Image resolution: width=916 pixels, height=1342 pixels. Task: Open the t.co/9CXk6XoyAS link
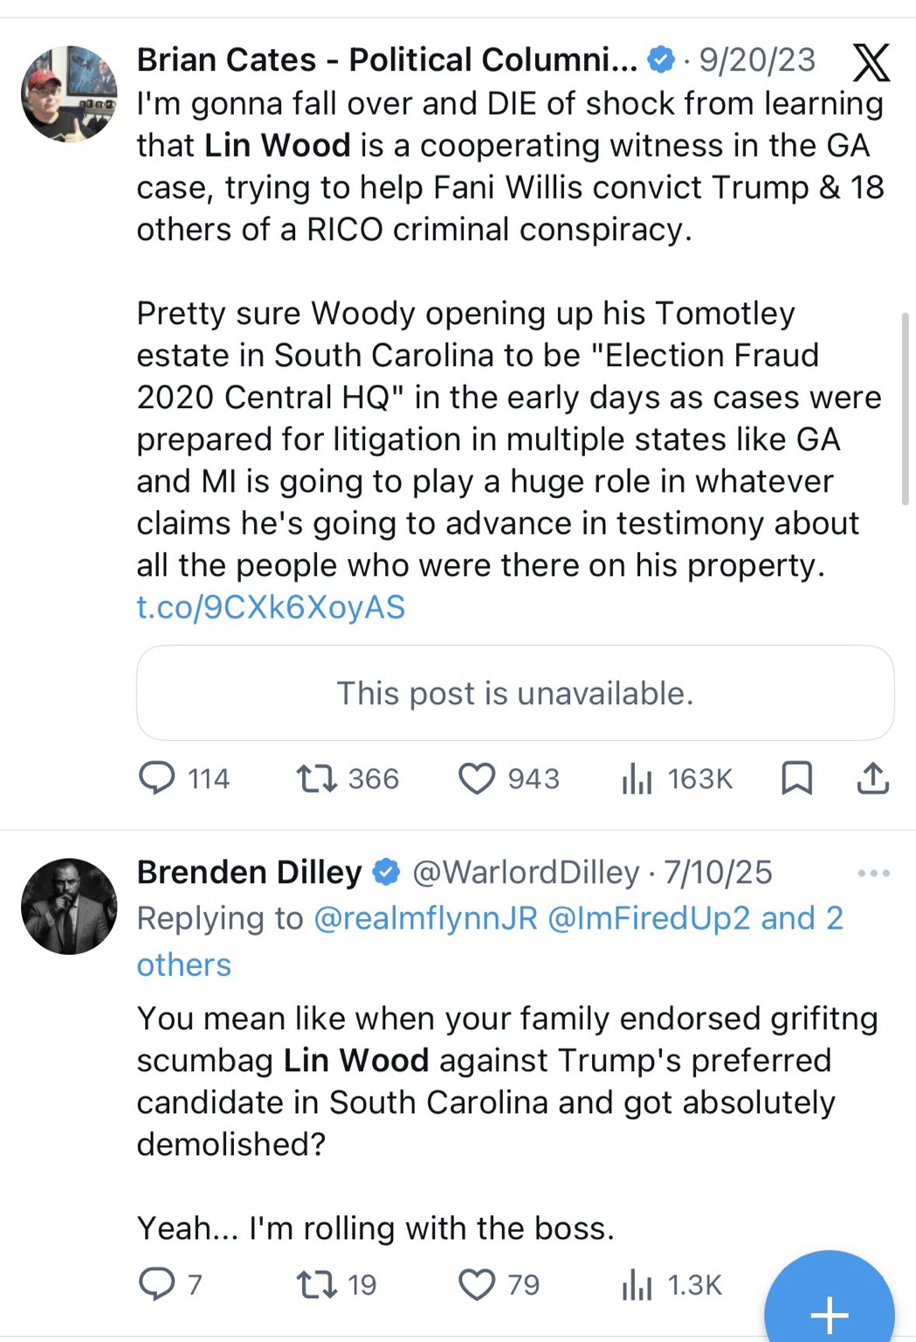[x=271, y=607]
